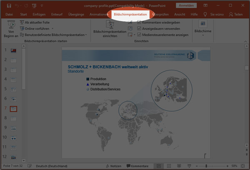Toggle Mediensteuerelemente anzeigen checkbox
This screenshot has height=170, width=250.
[x=139, y=35]
